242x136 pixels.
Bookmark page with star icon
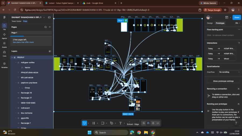pos(225,10)
